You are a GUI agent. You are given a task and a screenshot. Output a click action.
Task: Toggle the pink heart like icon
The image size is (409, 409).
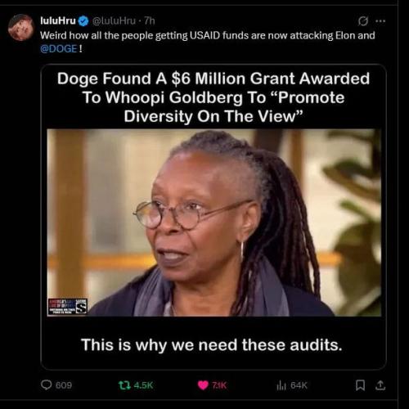[x=203, y=385]
